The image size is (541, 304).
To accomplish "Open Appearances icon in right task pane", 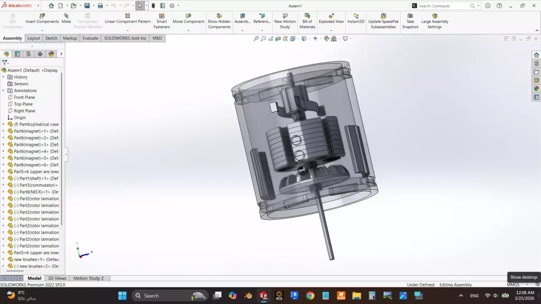I will [x=536, y=88].
